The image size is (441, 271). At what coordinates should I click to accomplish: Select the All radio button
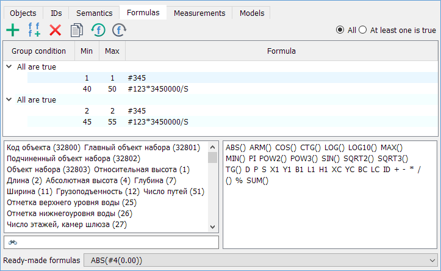pyautogui.click(x=340, y=30)
